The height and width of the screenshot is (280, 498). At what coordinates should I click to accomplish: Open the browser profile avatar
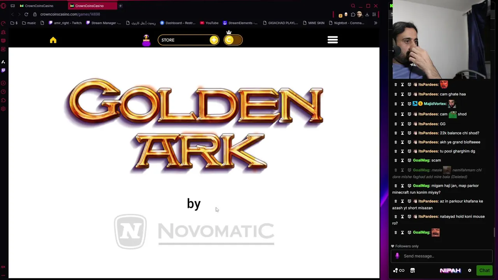(359, 14)
